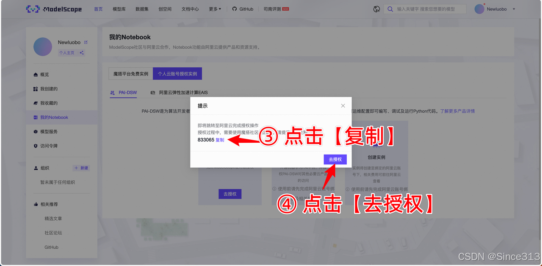This screenshot has height=266, width=542.
Task: Click the edit icon beside Newluobo name
Action: pos(86,42)
